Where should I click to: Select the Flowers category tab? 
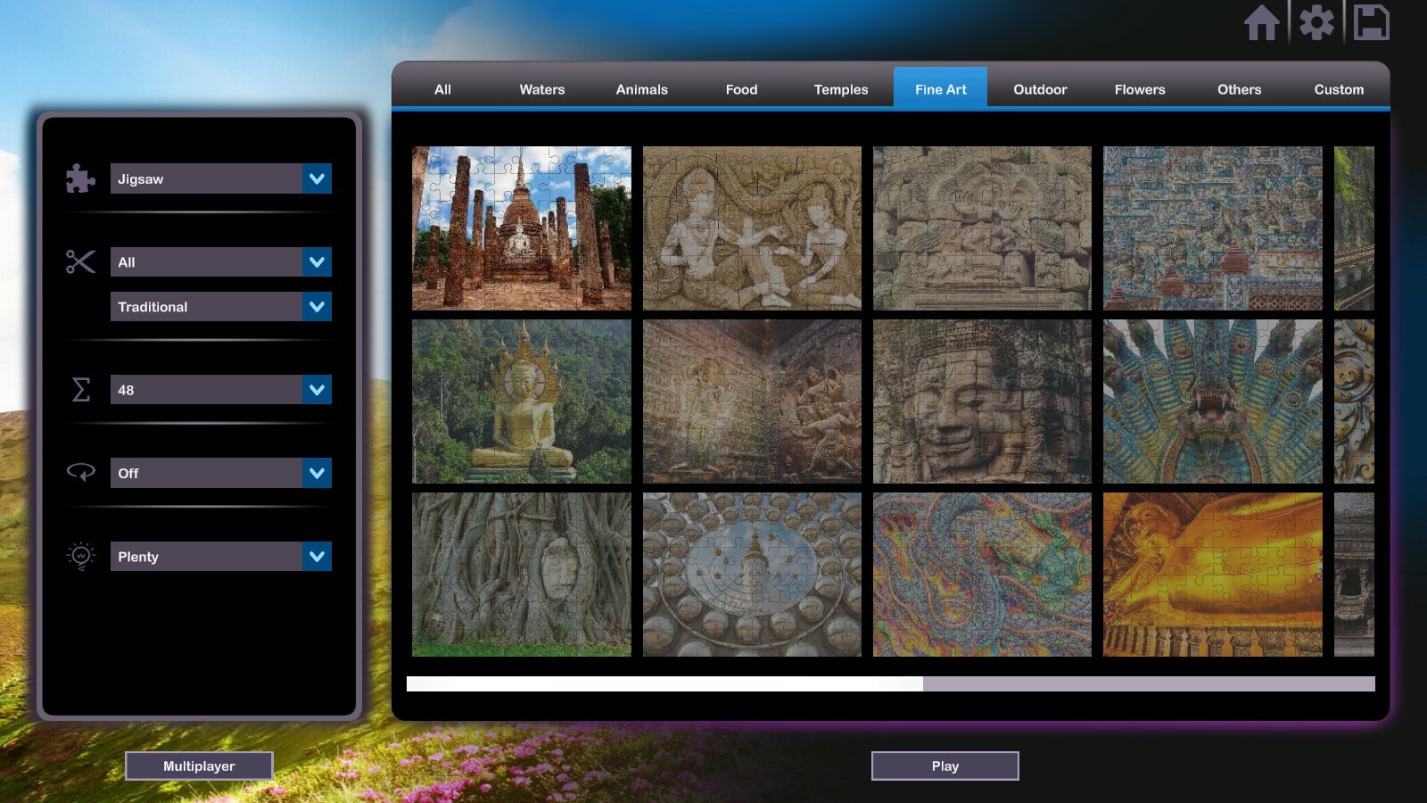tap(1139, 89)
